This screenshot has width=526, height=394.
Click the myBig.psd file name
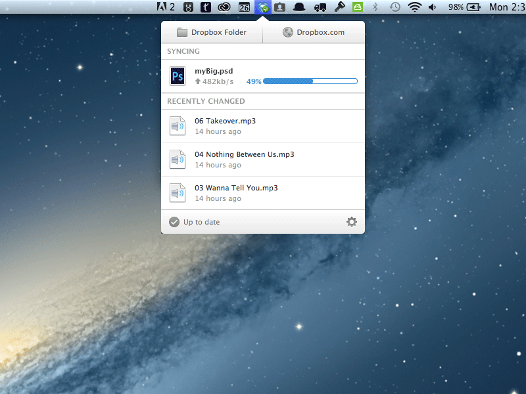point(214,71)
